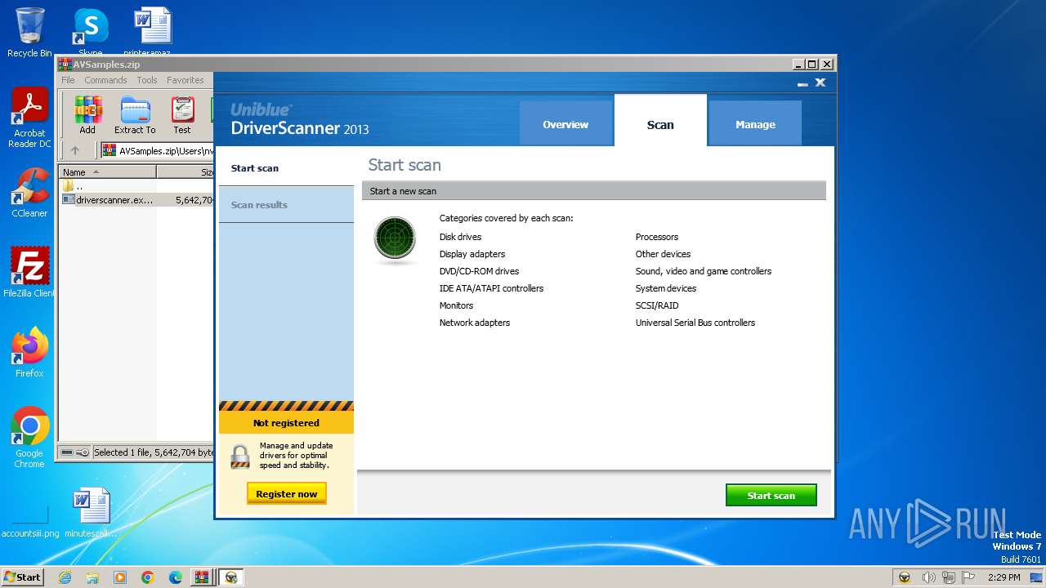Click the Add icon in WinRAR toolbar
1046x588 pixels.
(87, 115)
